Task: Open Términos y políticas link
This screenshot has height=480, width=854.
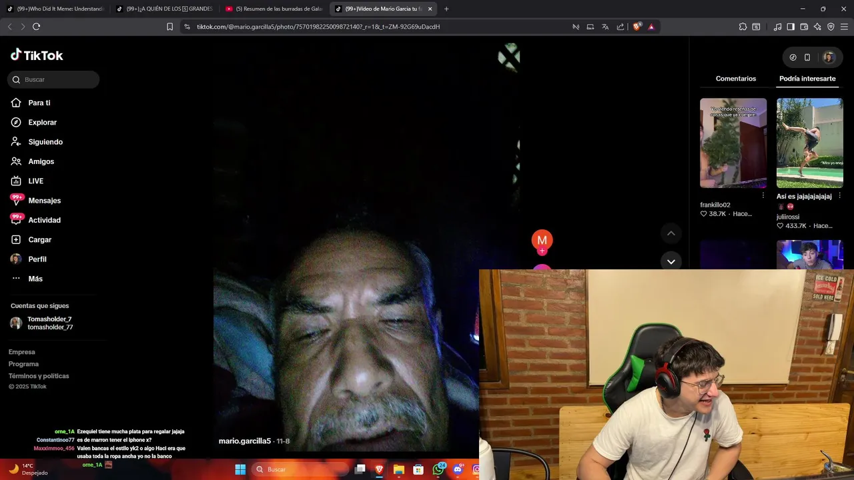Action: 39,376
